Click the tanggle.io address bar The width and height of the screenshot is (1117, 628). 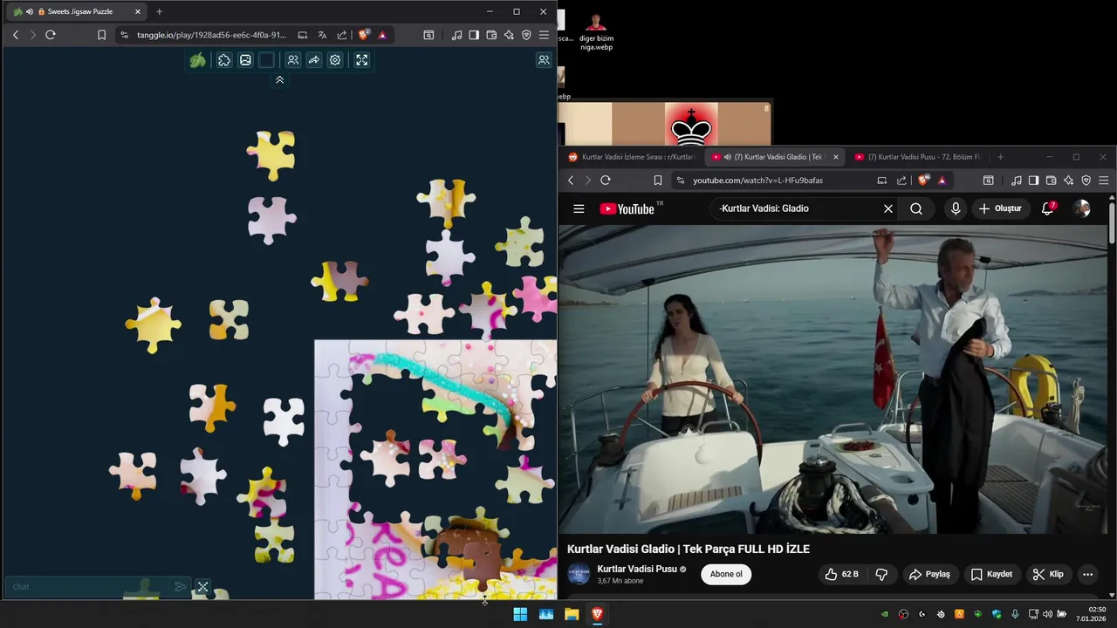(211, 35)
